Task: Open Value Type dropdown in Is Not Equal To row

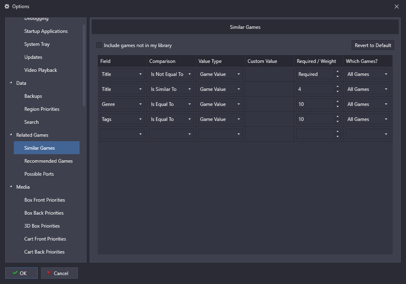Action: (220, 74)
